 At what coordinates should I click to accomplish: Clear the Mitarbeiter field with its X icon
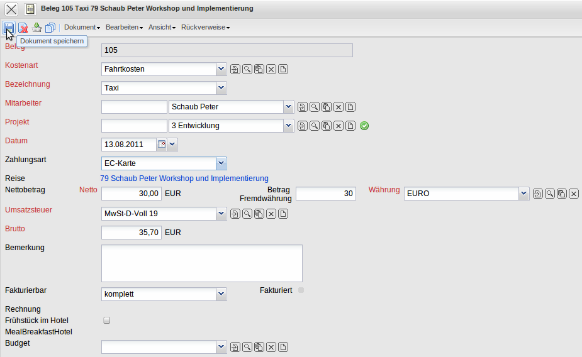click(339, 107)
